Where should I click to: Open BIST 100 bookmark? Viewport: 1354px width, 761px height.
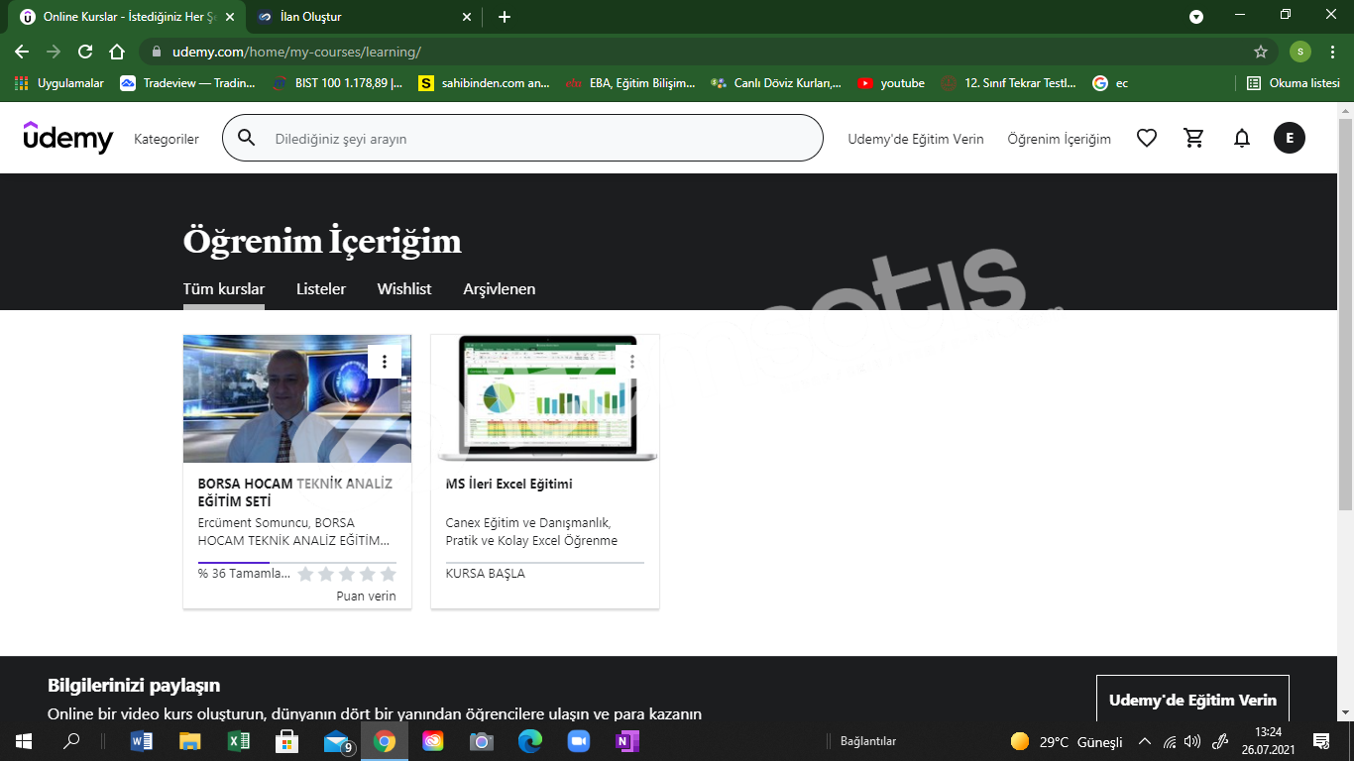click(337, 83)
